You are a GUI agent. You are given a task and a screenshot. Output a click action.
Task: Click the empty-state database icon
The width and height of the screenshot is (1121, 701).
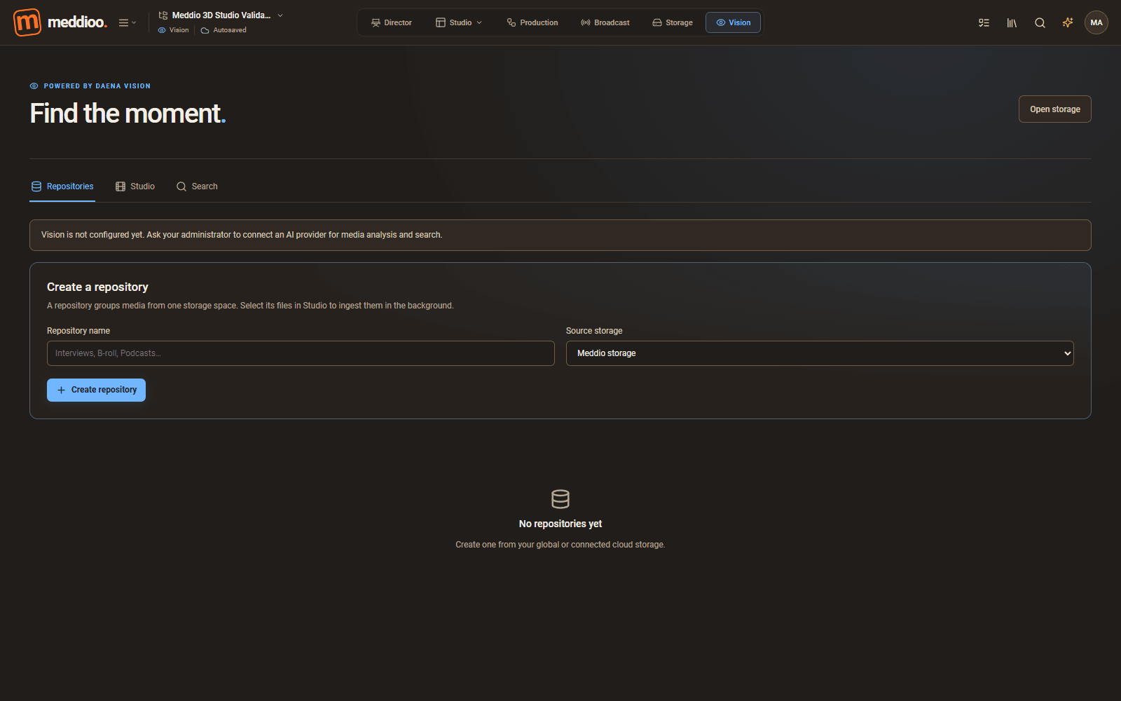coord(560,499)
